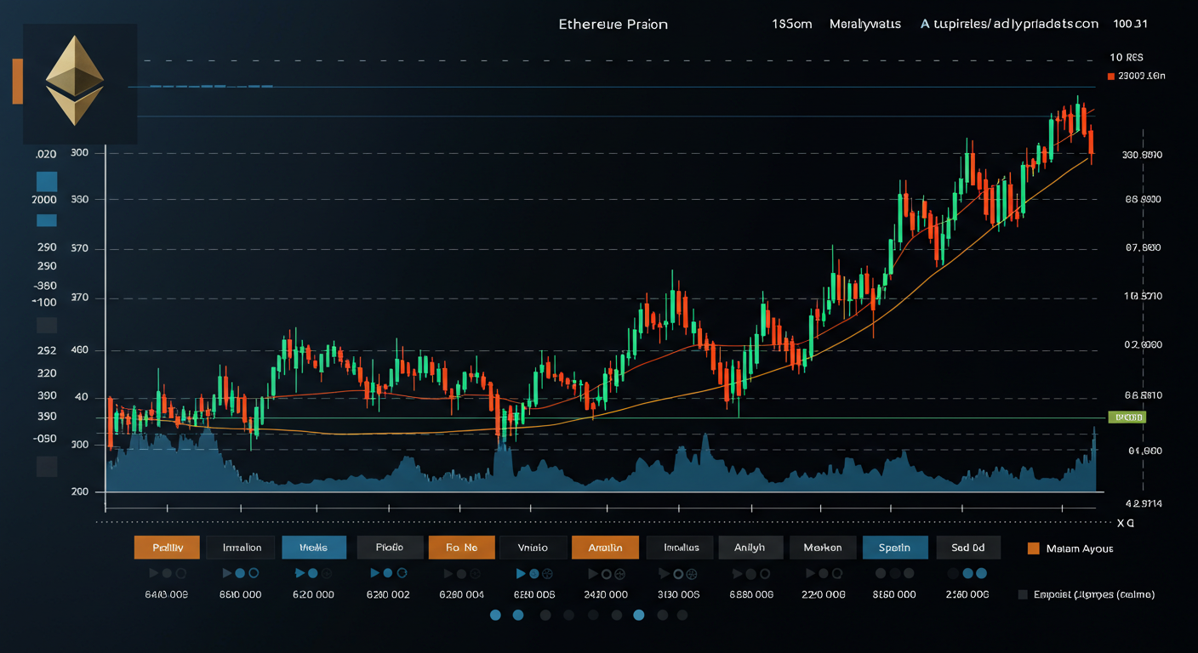Viewport: 1198px width, 653px height.
Task: Click the first blue pagination dot at bottom
Action: click(496, 615)
